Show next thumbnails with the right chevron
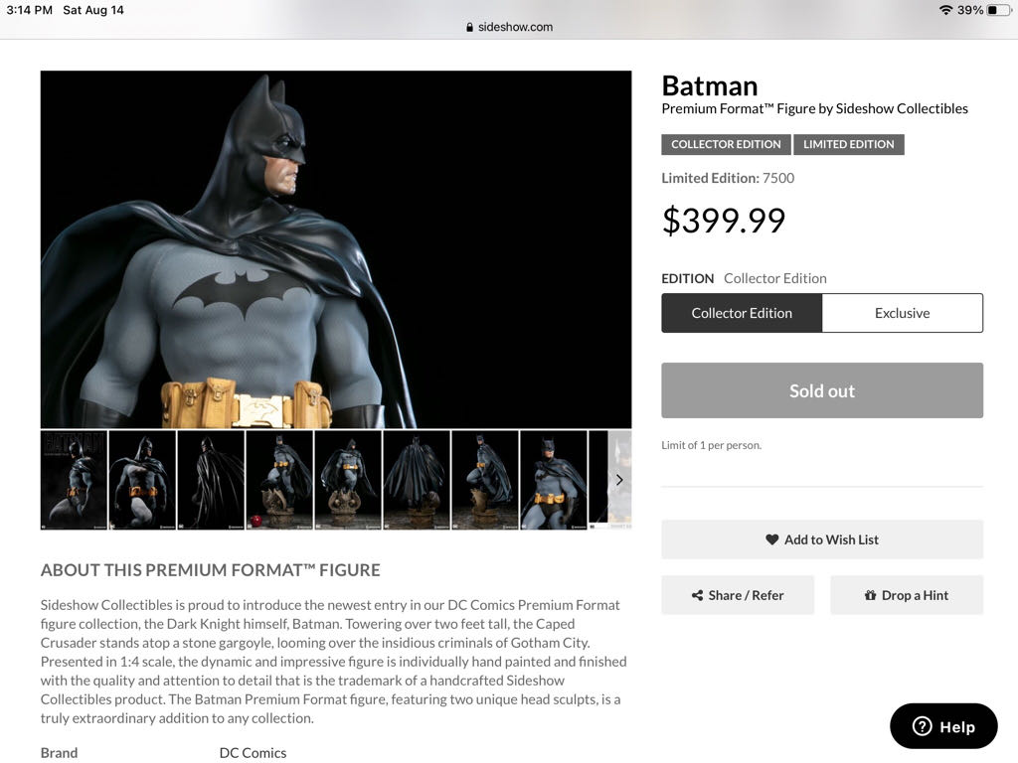This screenshot has width=1018, height=763. (x=619, y=480)
